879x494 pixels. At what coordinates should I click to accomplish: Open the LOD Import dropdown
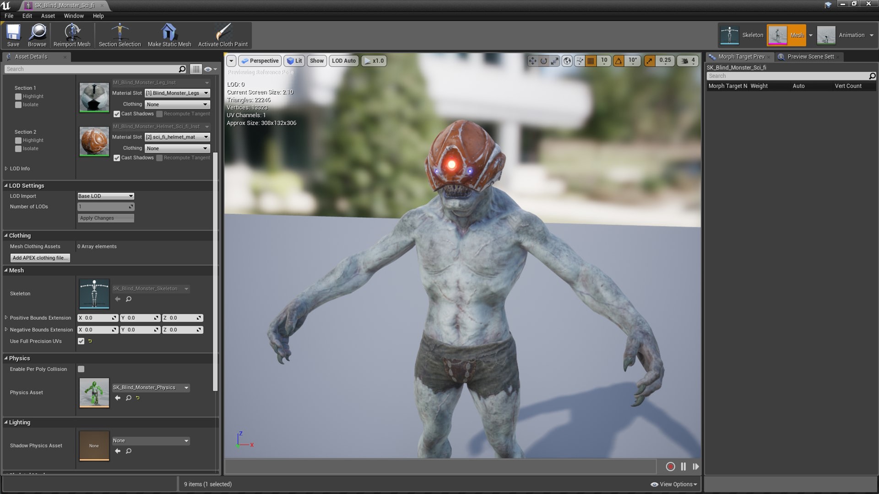pos(105,196)
